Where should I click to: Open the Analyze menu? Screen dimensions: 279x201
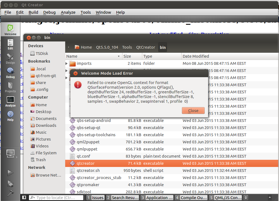click(68, 12)
